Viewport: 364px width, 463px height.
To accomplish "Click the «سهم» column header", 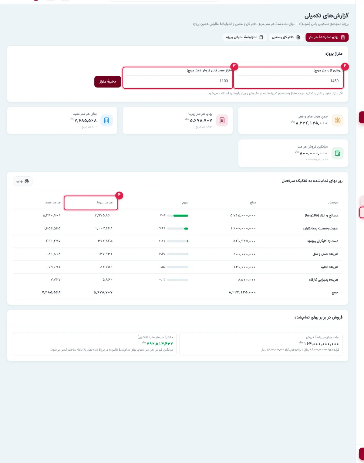I will pyautogui.click(x=185, y=203).
